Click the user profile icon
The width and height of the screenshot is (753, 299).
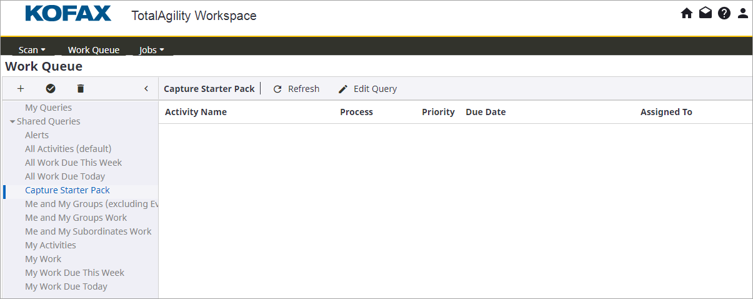pos(743,13)
